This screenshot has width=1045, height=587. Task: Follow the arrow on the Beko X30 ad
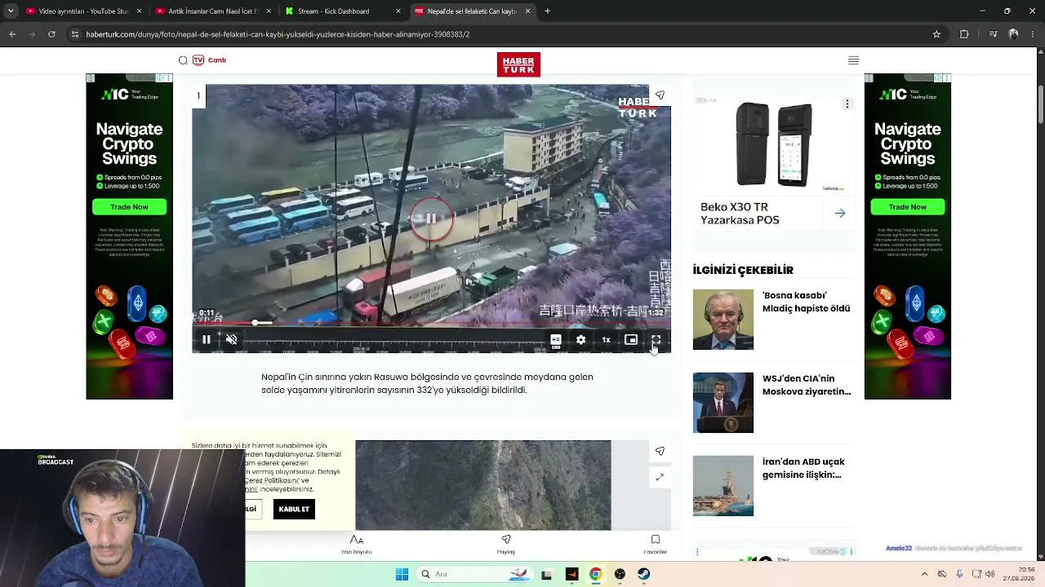[840, 214]
